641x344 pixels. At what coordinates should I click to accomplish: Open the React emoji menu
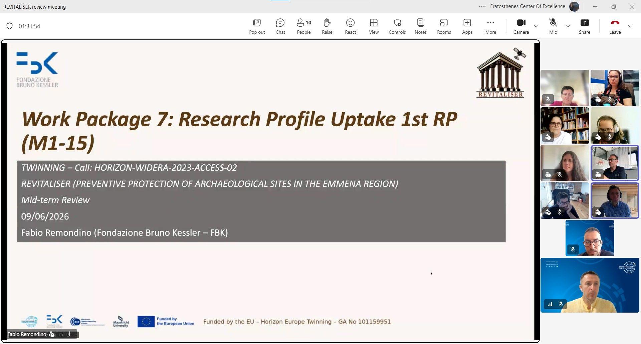tap(350, 26)
